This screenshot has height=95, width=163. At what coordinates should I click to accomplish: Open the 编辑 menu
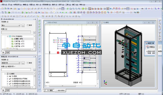pos(25,5)
